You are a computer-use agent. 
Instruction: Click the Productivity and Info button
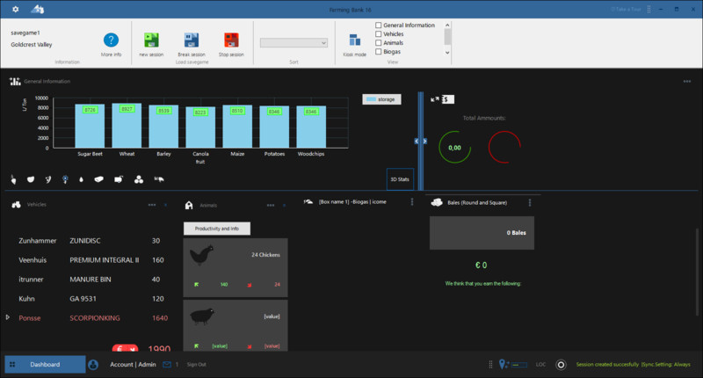click(x=217, y=229)
